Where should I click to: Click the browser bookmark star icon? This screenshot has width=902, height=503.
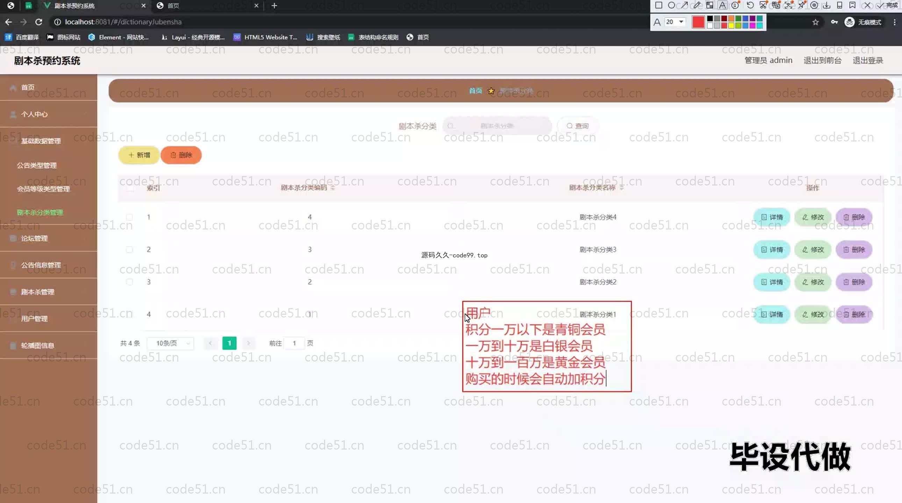pos(816,22)
